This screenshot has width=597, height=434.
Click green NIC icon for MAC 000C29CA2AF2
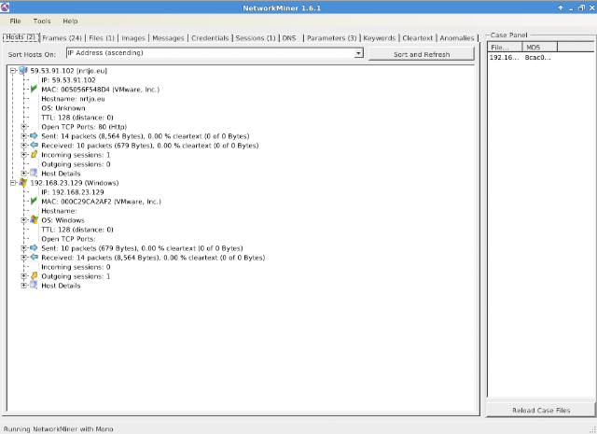tap(34, 202)
